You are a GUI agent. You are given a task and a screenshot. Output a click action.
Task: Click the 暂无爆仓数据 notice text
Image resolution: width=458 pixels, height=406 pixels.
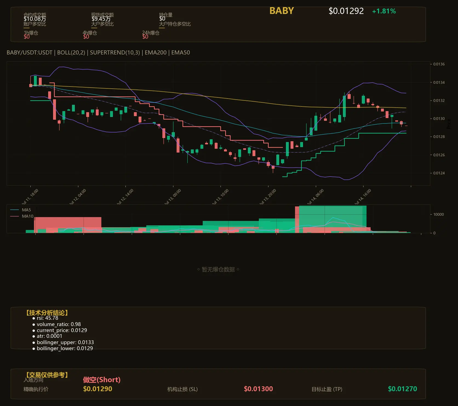coord(218,269)
